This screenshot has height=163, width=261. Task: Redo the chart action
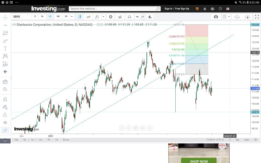143,17
